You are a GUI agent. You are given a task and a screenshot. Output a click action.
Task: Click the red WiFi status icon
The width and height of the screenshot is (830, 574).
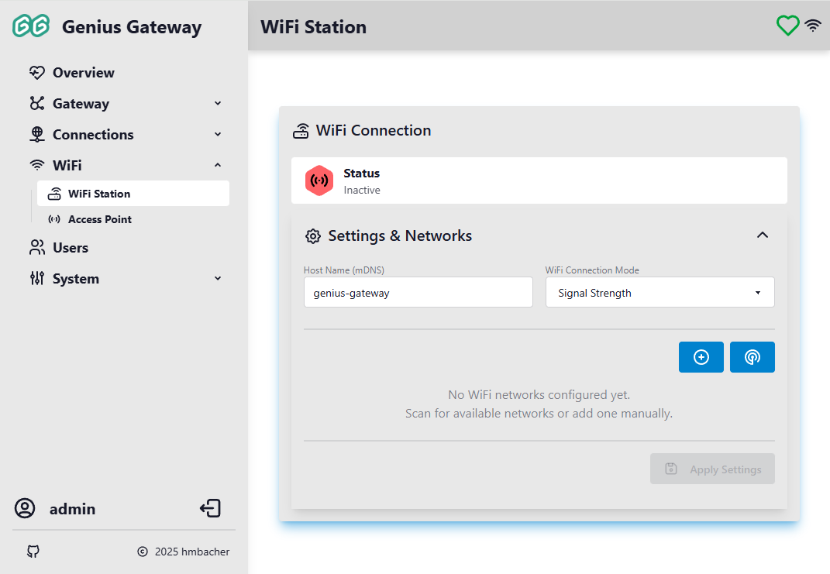tap(319, 180)
